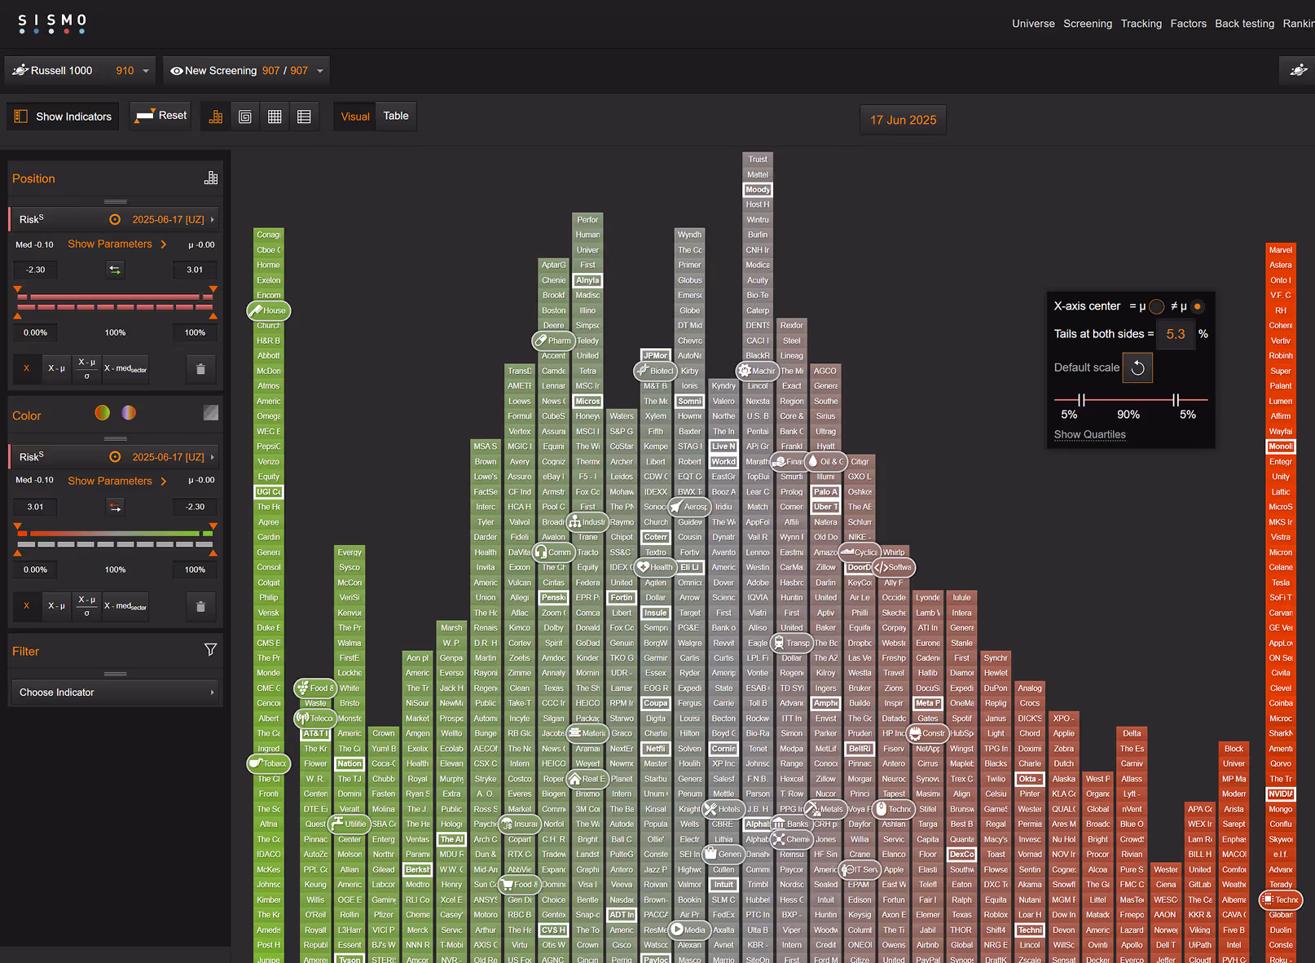The width and height of the screenshot is (1315, 963).
Task: Select the grid view icon
Action: (275, 117)
